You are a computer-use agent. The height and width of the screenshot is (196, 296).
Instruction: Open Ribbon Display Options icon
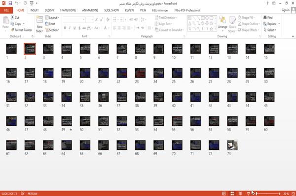[x=274, y=3]
